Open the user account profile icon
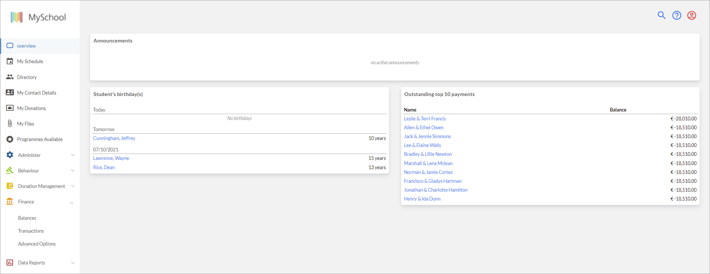Viewport: 710px width, 274px height. pyautogui.click(x=692, y=15)
